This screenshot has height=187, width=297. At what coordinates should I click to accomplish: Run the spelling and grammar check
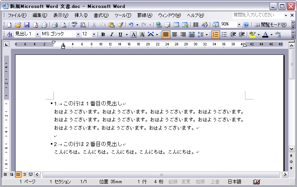coord(74,25)
